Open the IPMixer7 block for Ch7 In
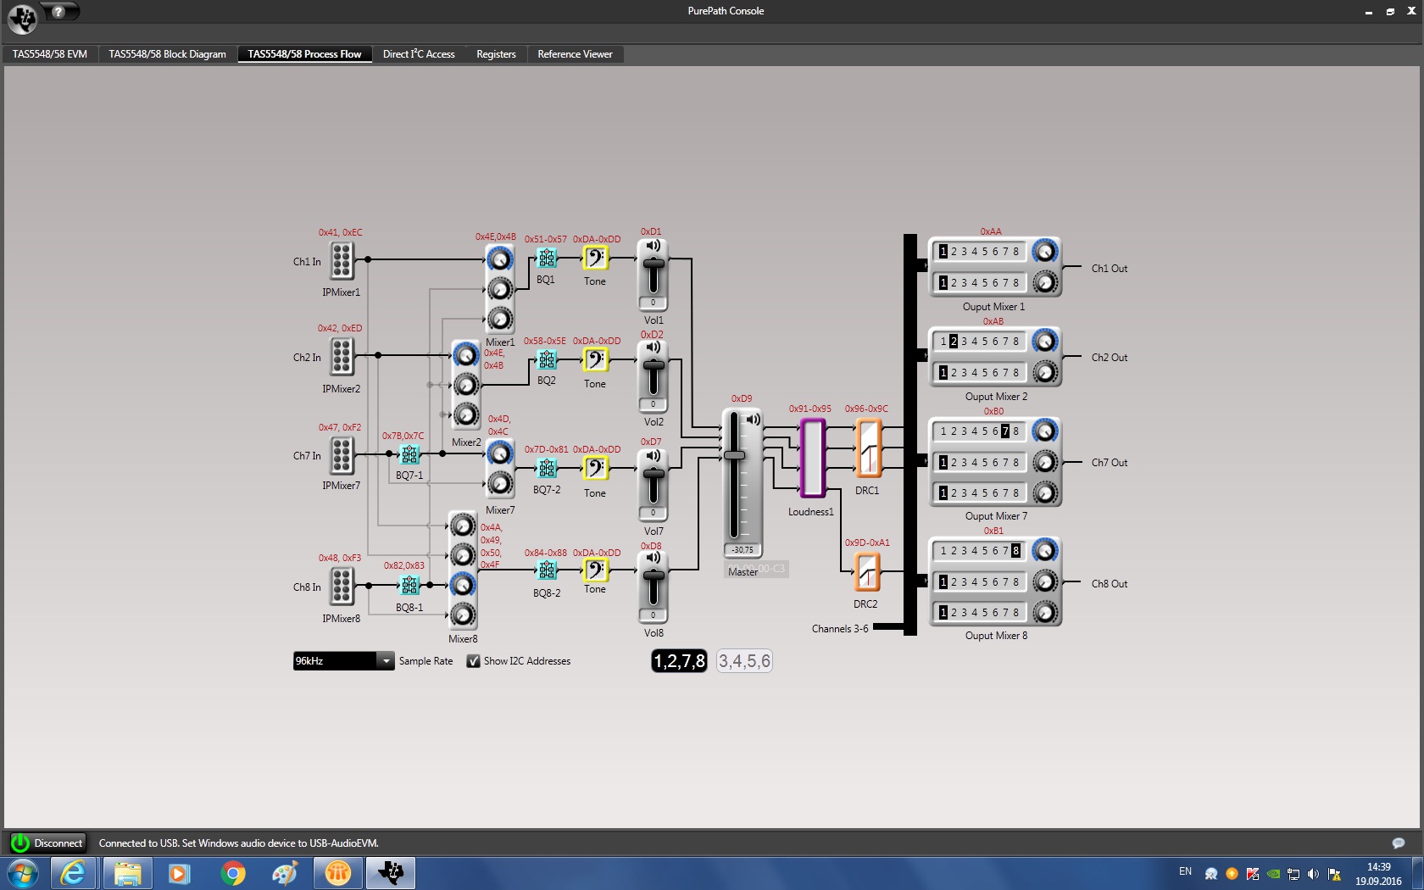The width and height of the screenshot is (1424, 890). [342, 454]
